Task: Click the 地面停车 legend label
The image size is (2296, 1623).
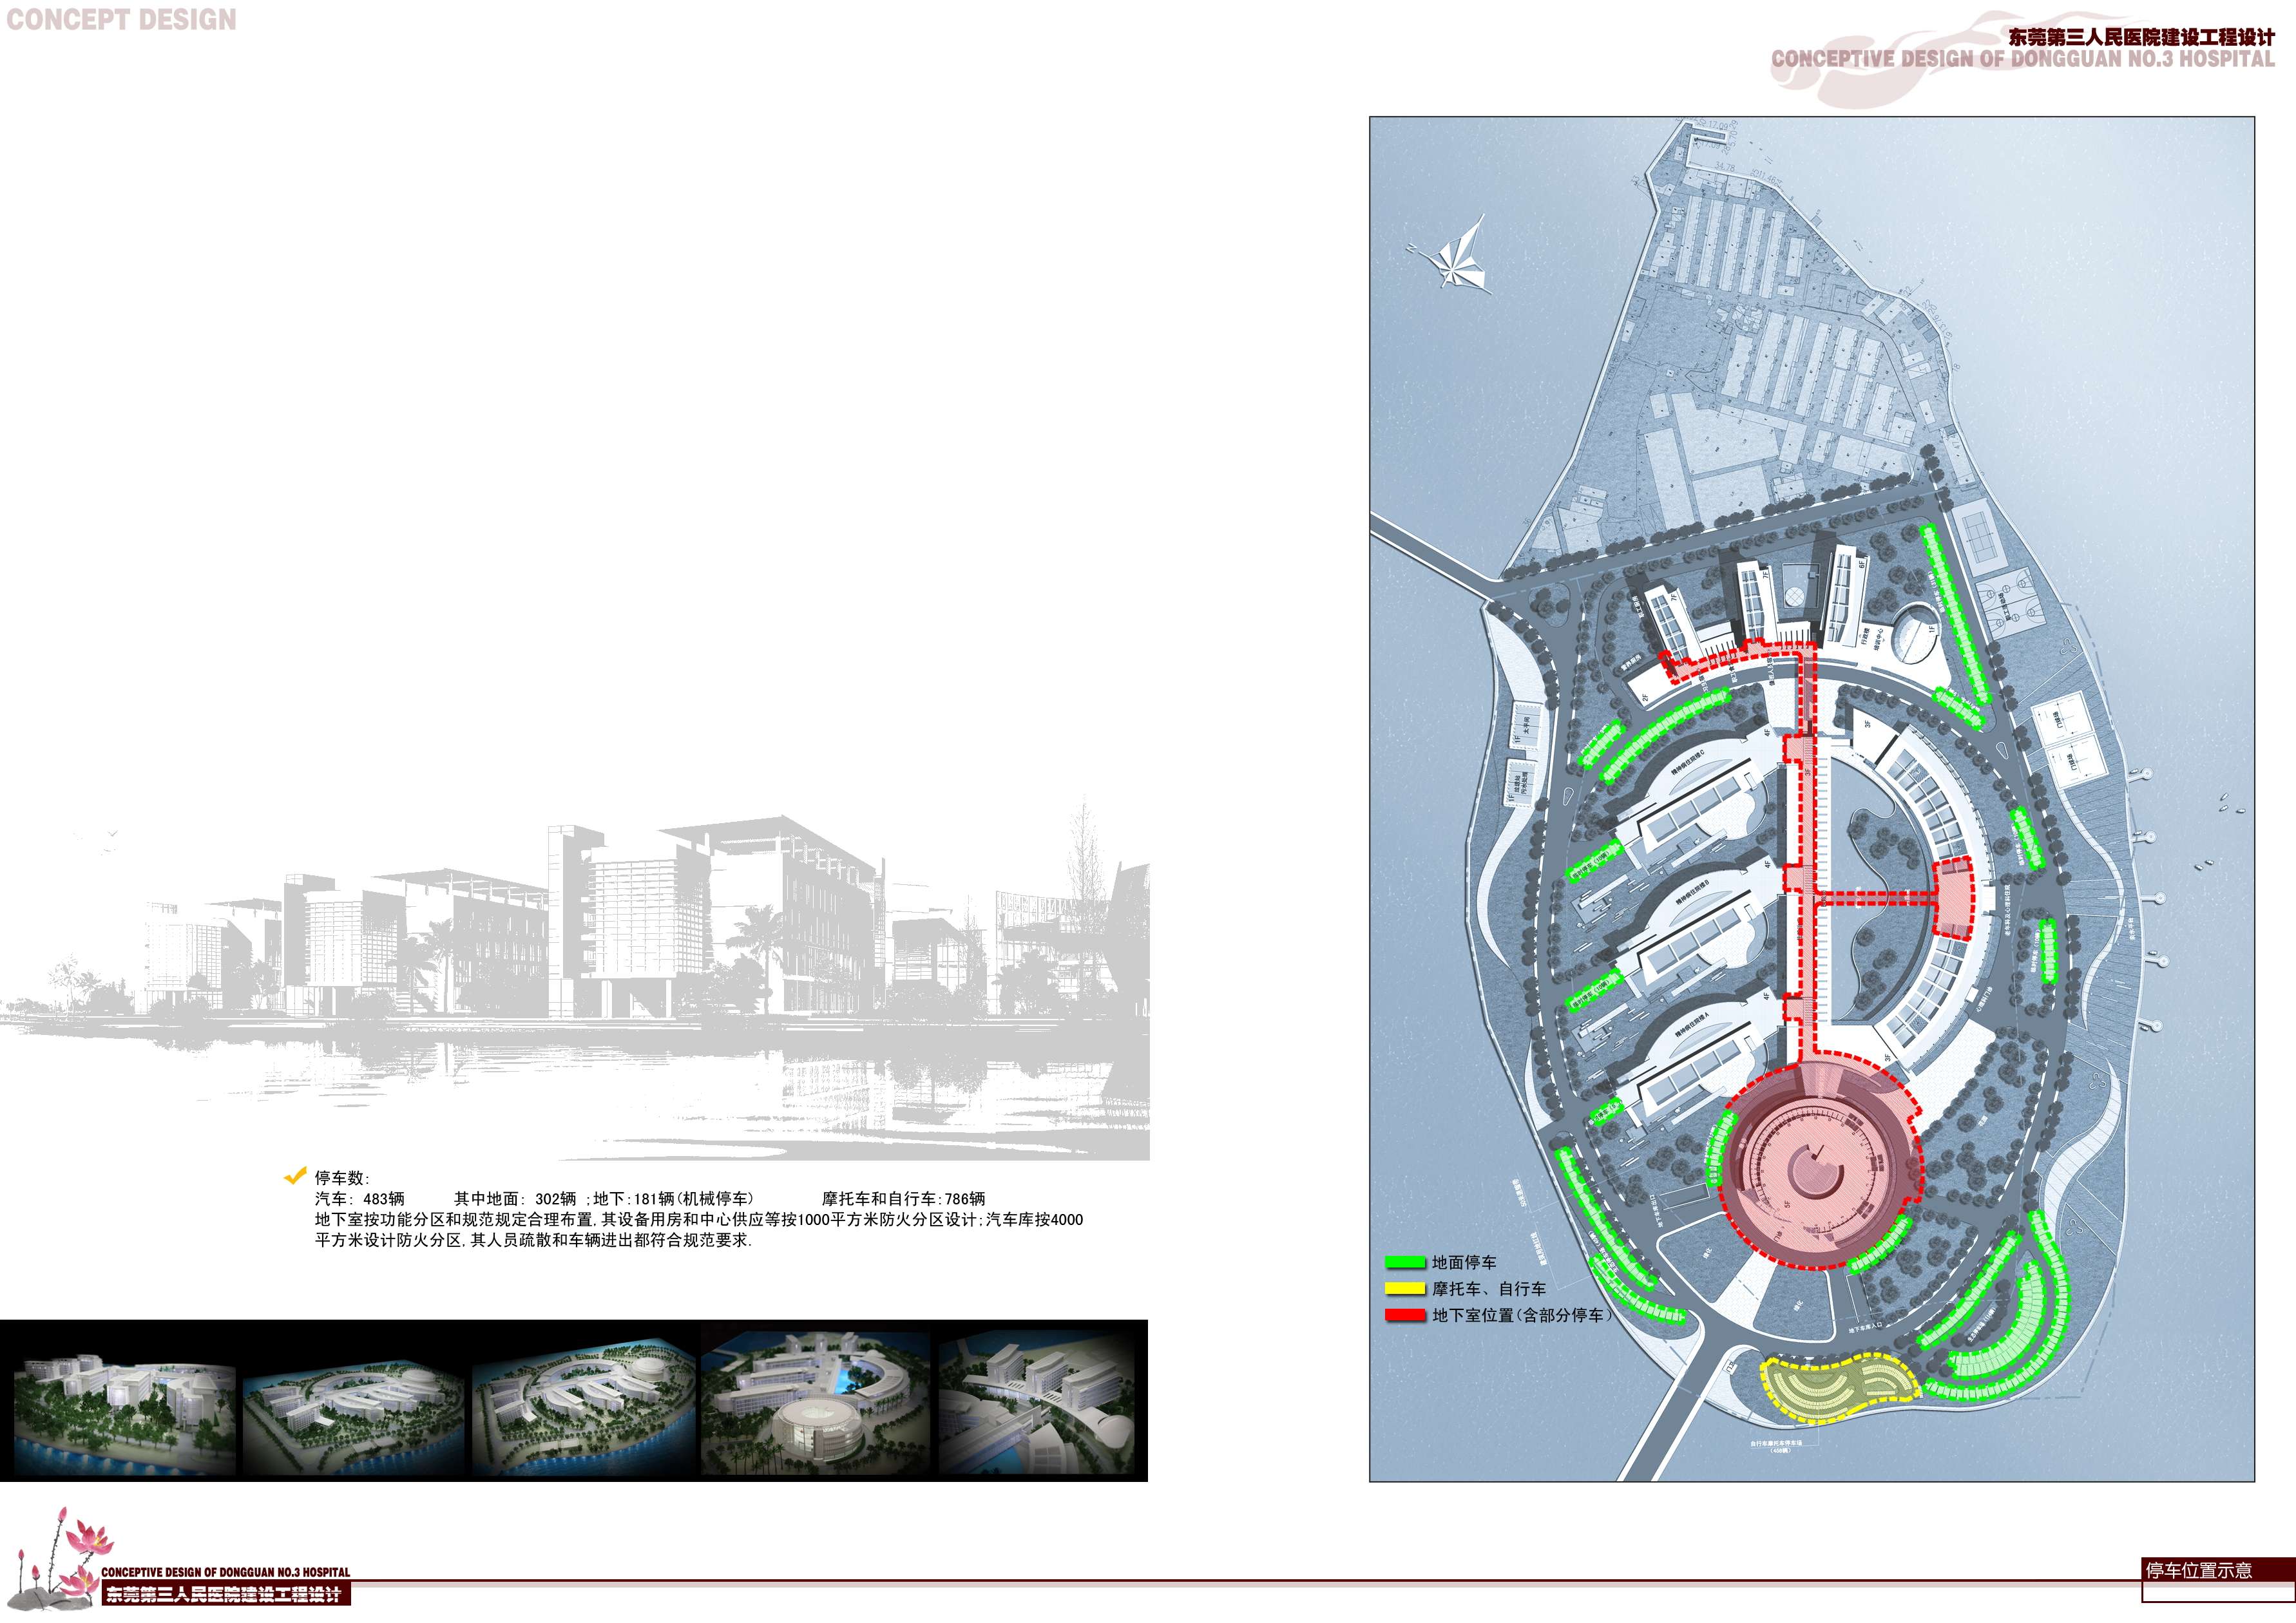Action: pyautogui.click(x=1464, y=1263)
